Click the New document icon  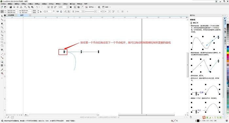click(x=2, y=7)
